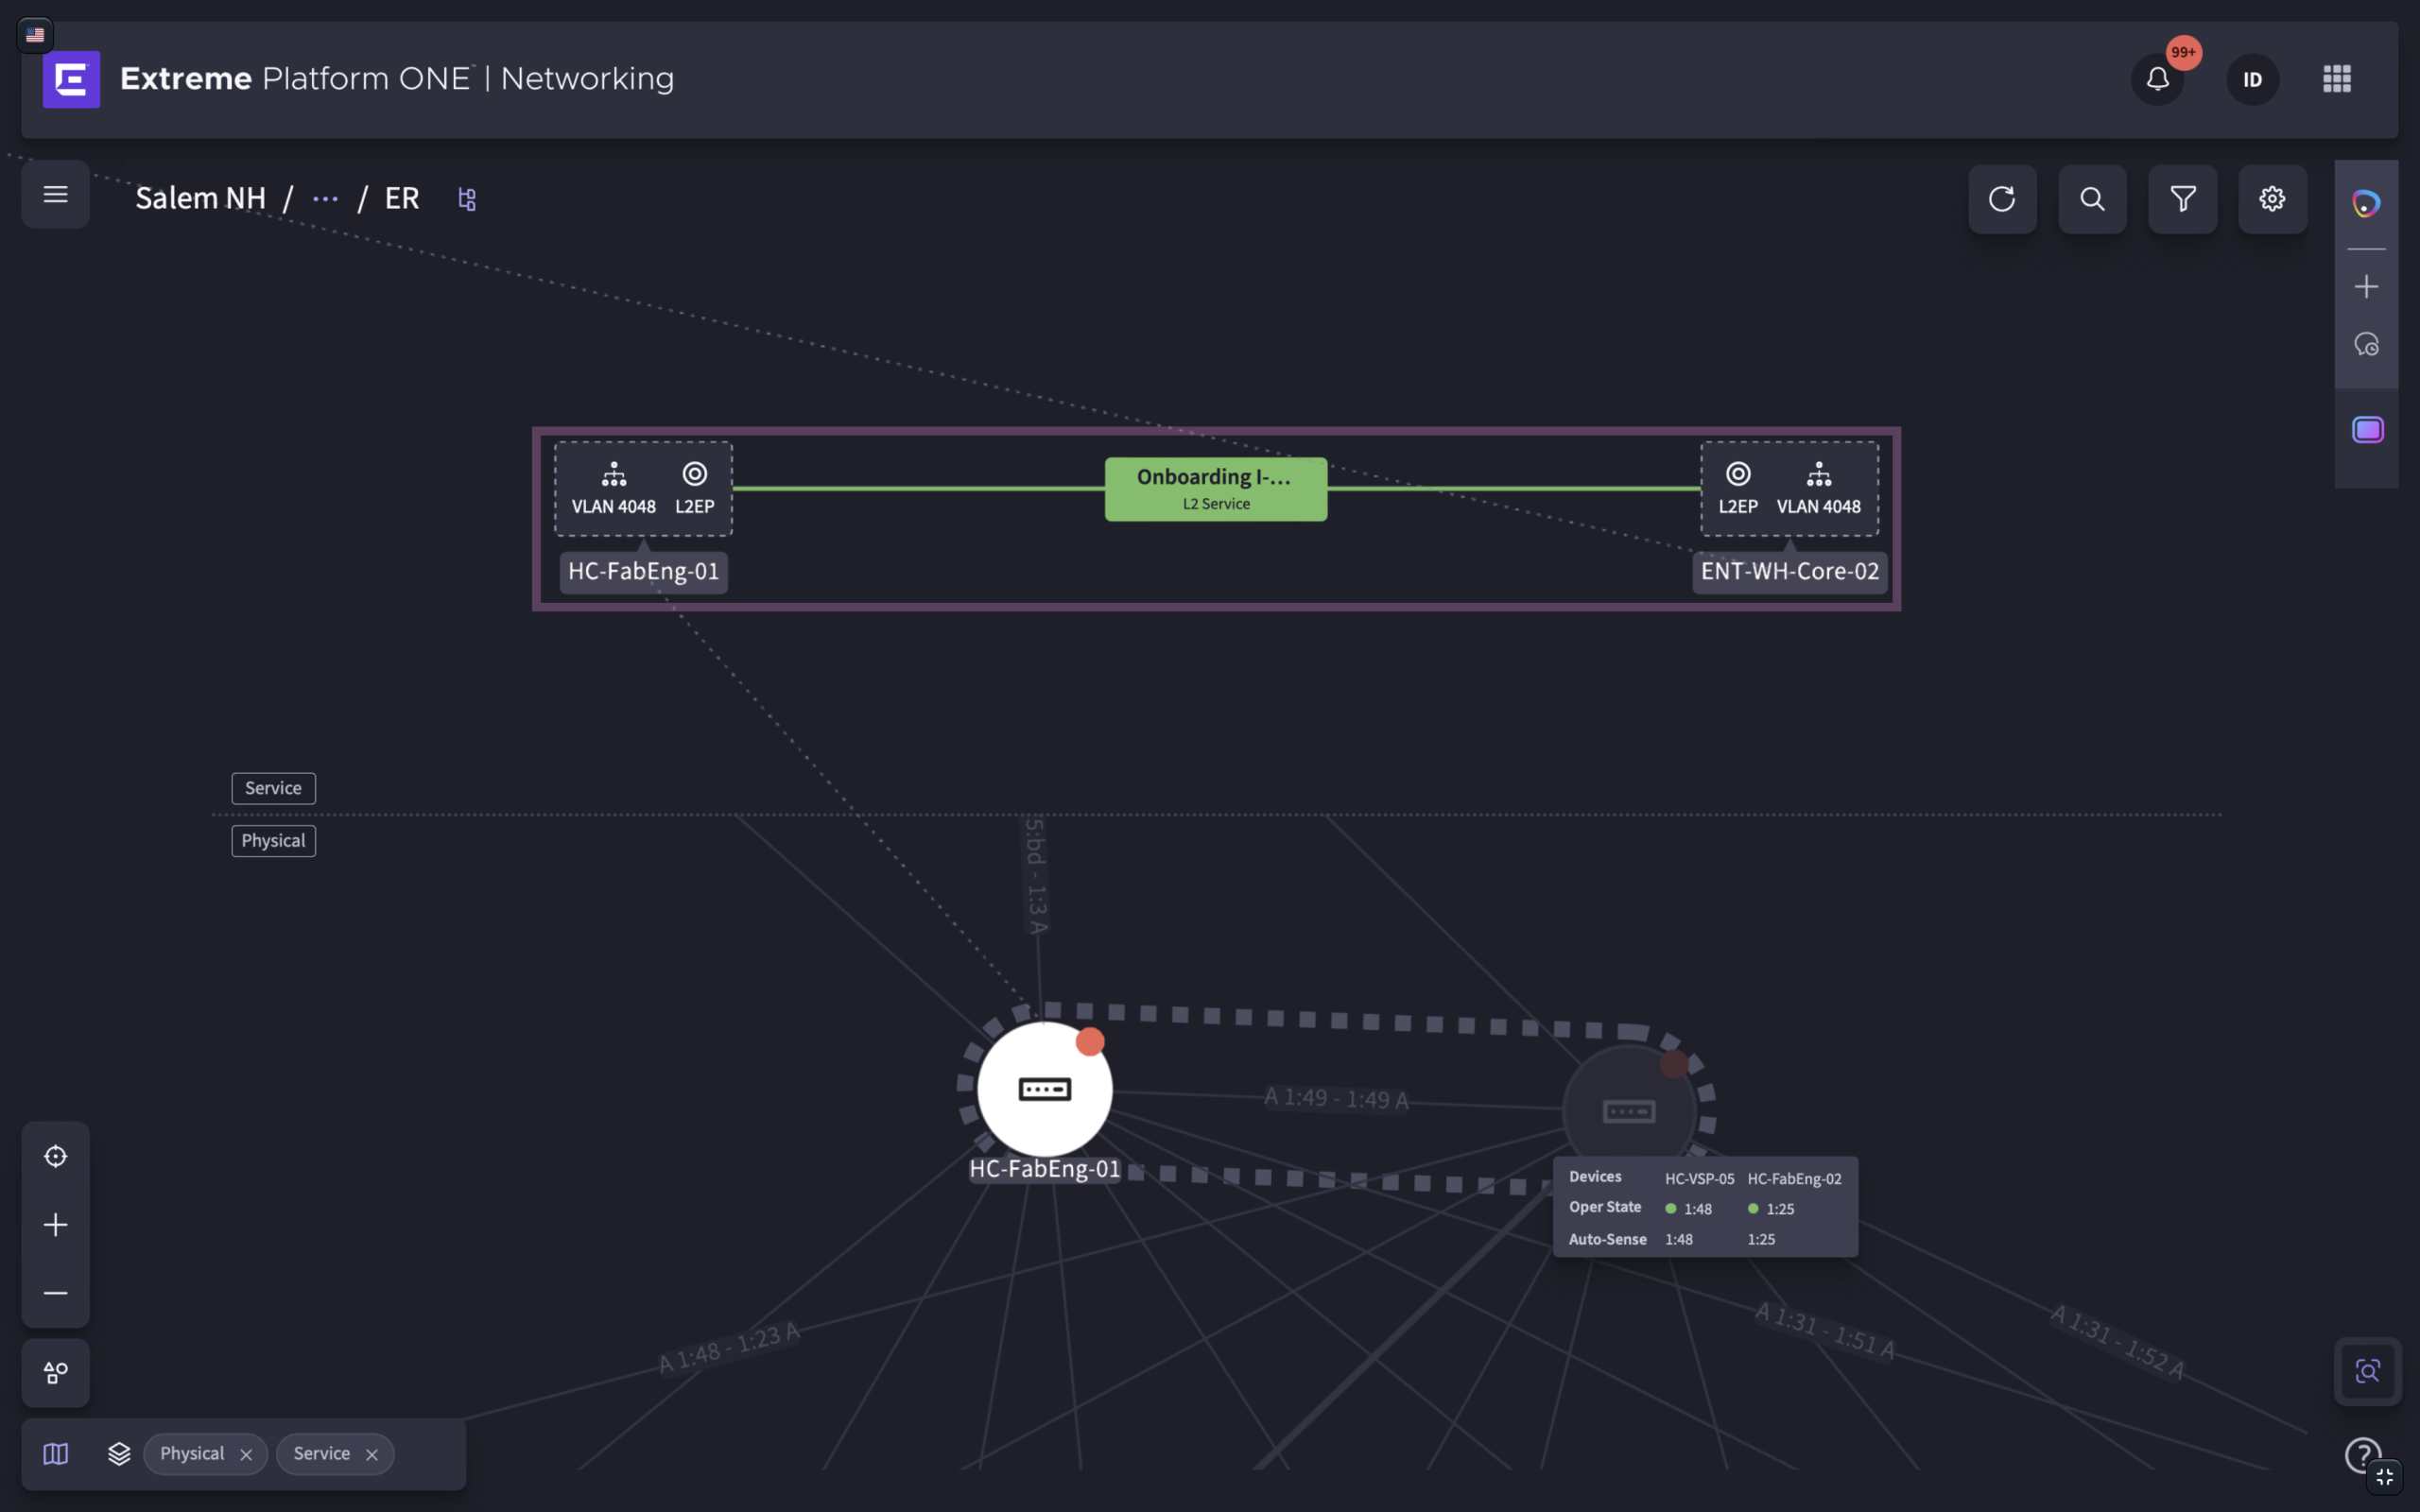Screen dimensions: 2420x1512
Task: Open the apps grid launcher
Action: point(2336,79)
